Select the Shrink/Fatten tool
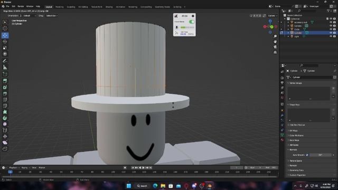338x190 pixels. click(5, 136)
